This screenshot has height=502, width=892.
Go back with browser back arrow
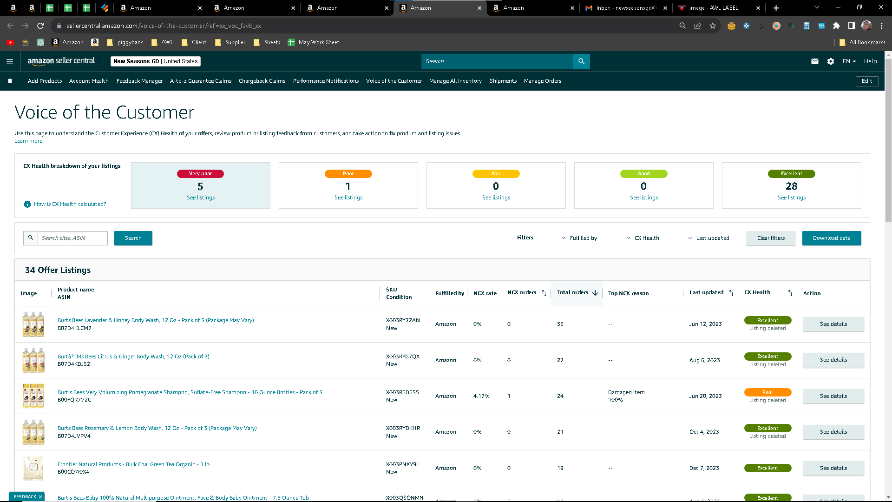point(10,26)
